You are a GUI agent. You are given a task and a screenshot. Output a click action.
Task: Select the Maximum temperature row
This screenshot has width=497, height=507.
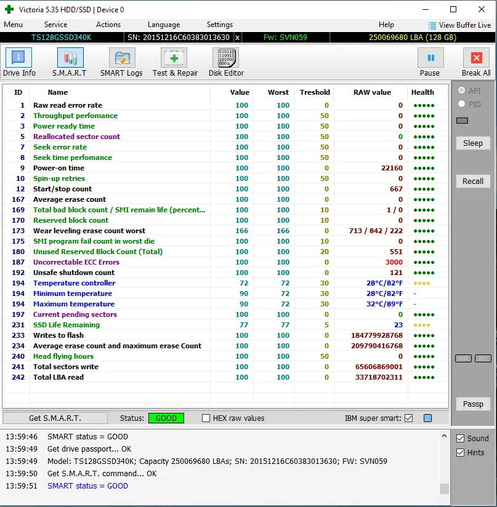click(225, 304)
